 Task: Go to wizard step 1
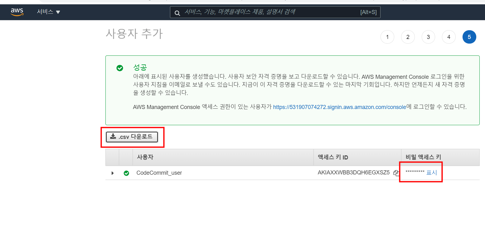387,37
